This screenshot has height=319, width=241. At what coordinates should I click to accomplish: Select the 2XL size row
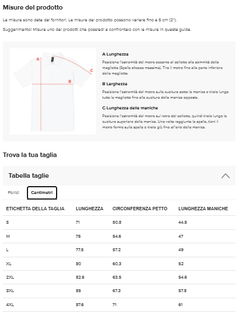[119, 278]
